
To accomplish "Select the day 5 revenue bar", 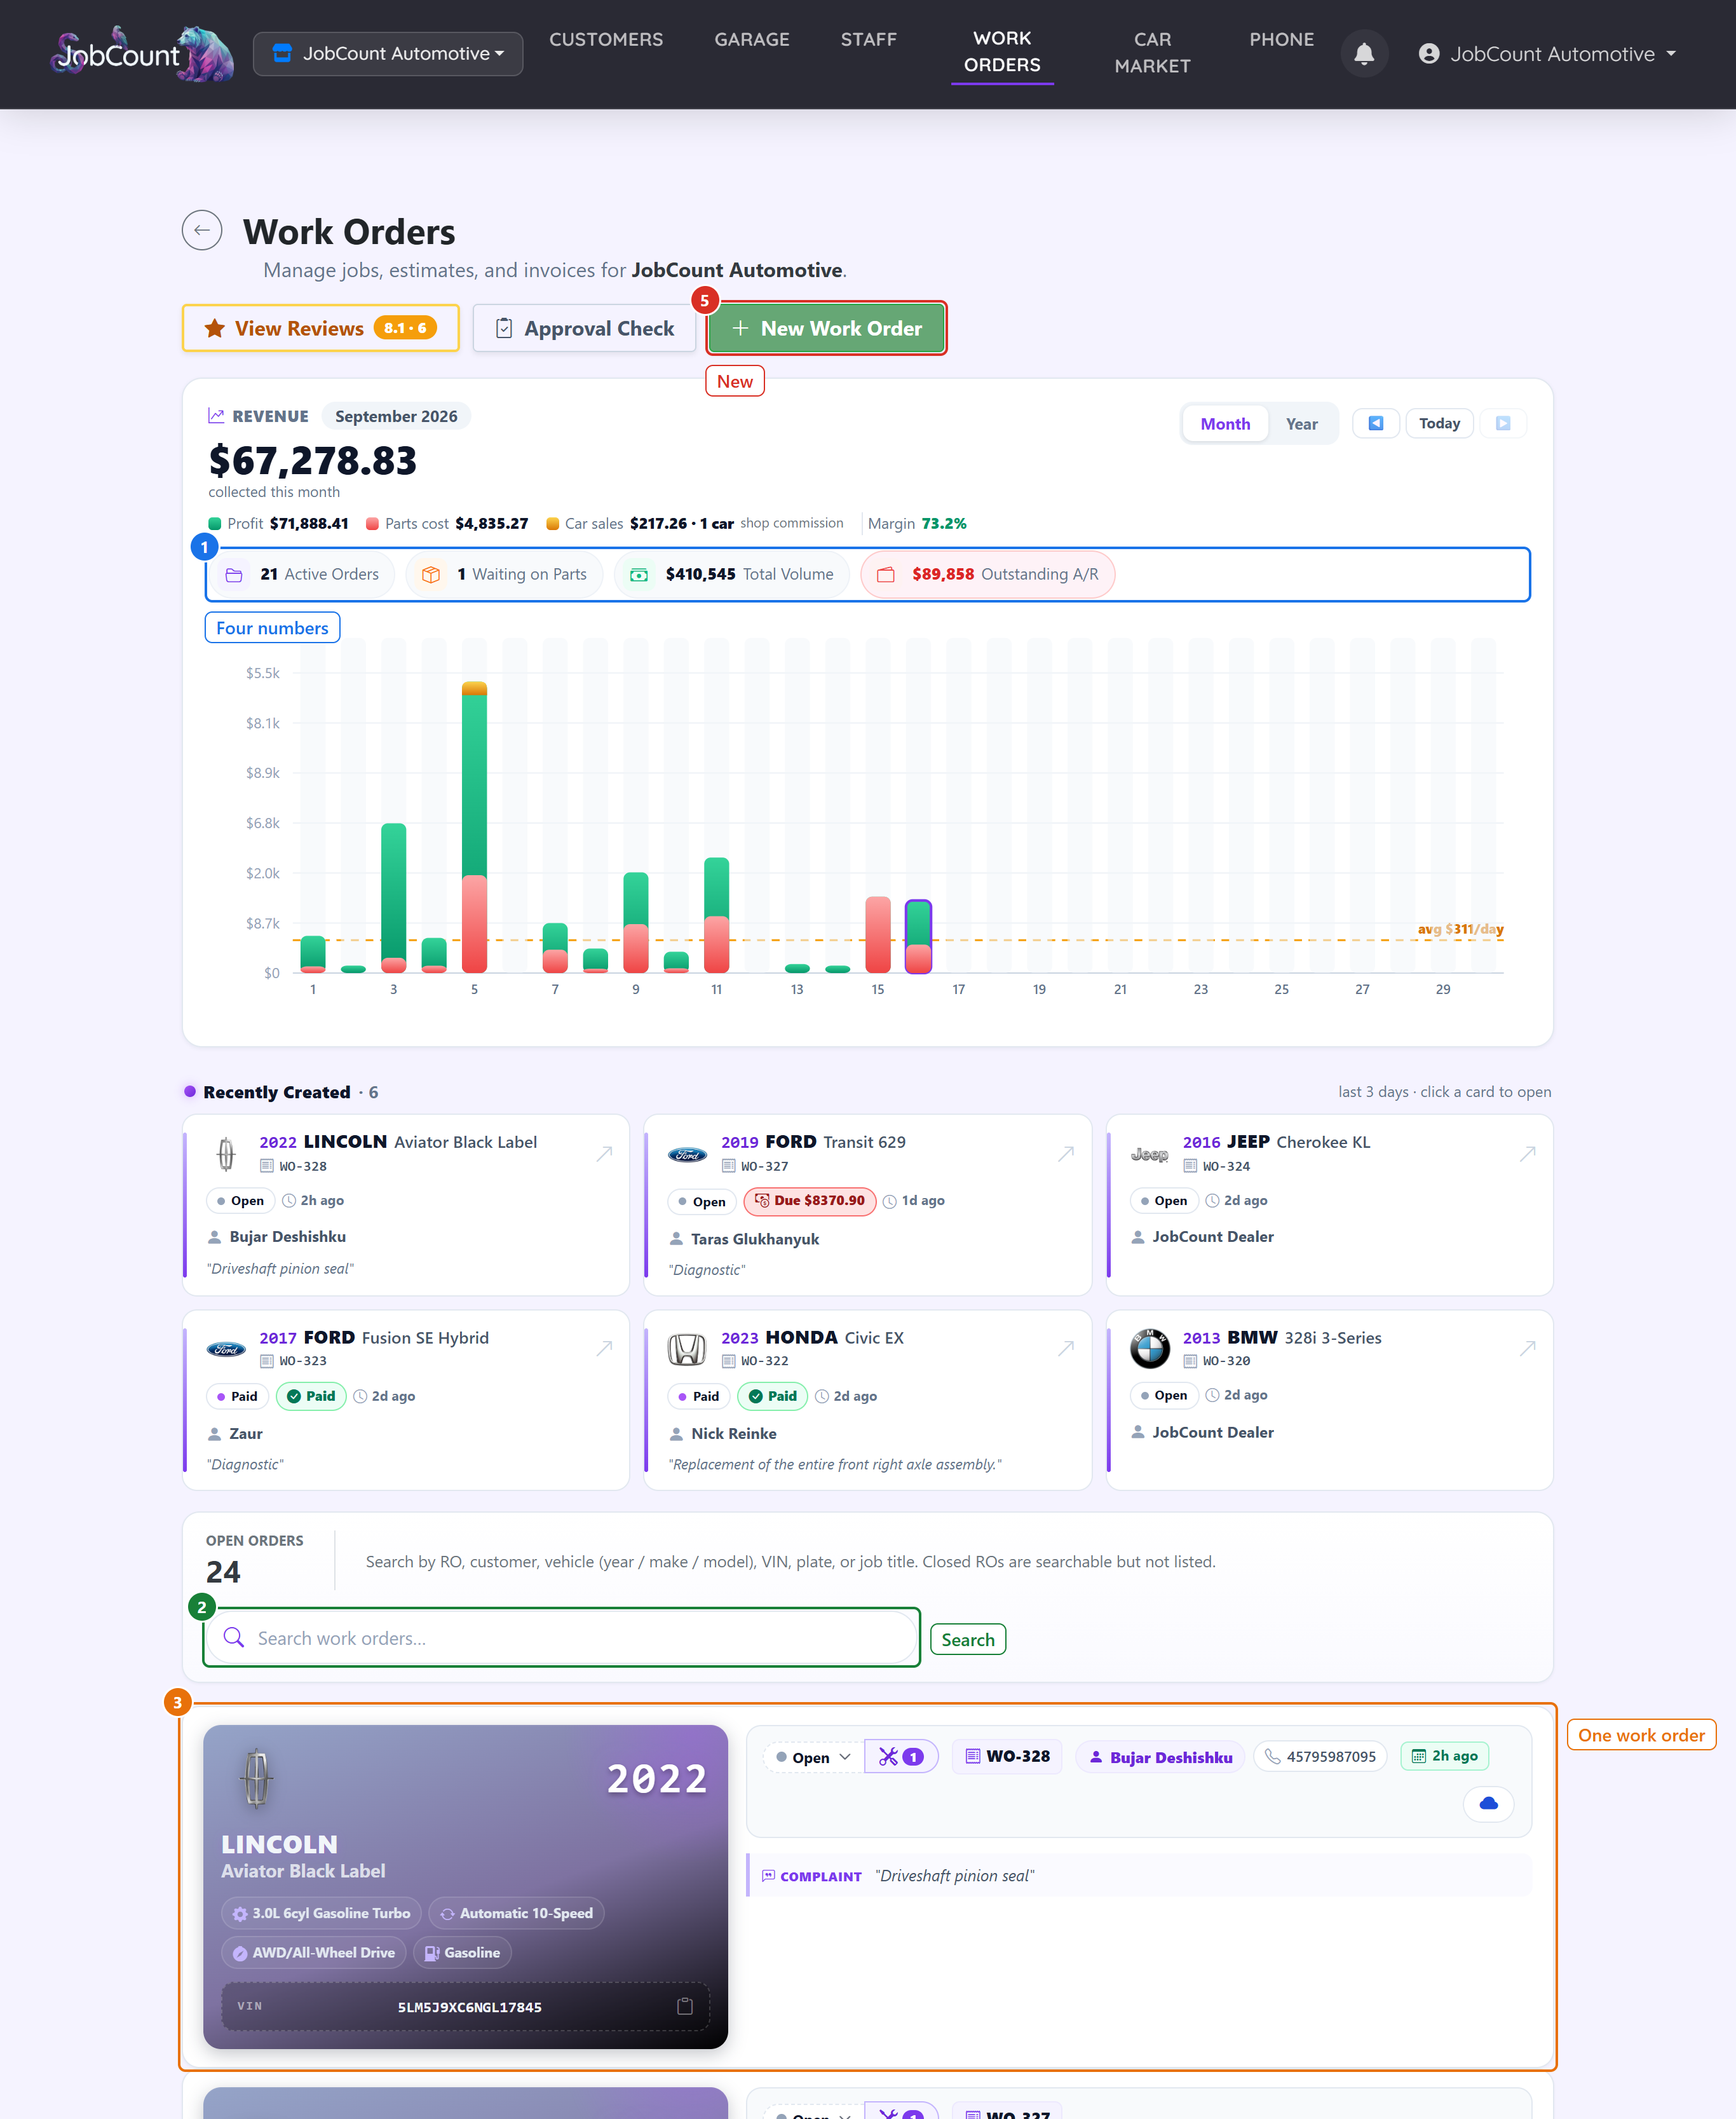I will tap(474, 827).
